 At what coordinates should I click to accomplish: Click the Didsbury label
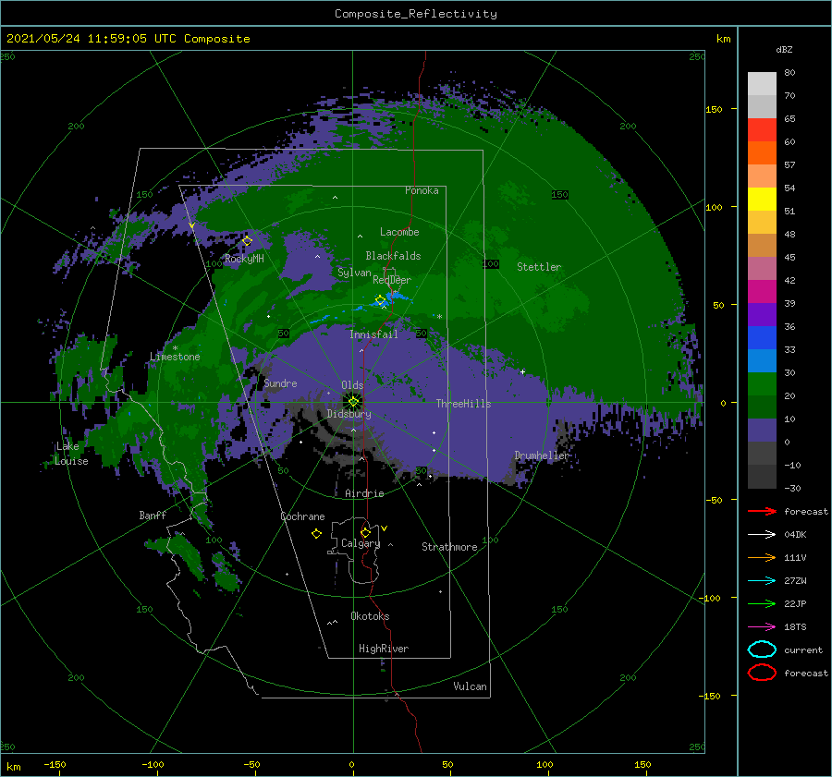pos(349,414)
